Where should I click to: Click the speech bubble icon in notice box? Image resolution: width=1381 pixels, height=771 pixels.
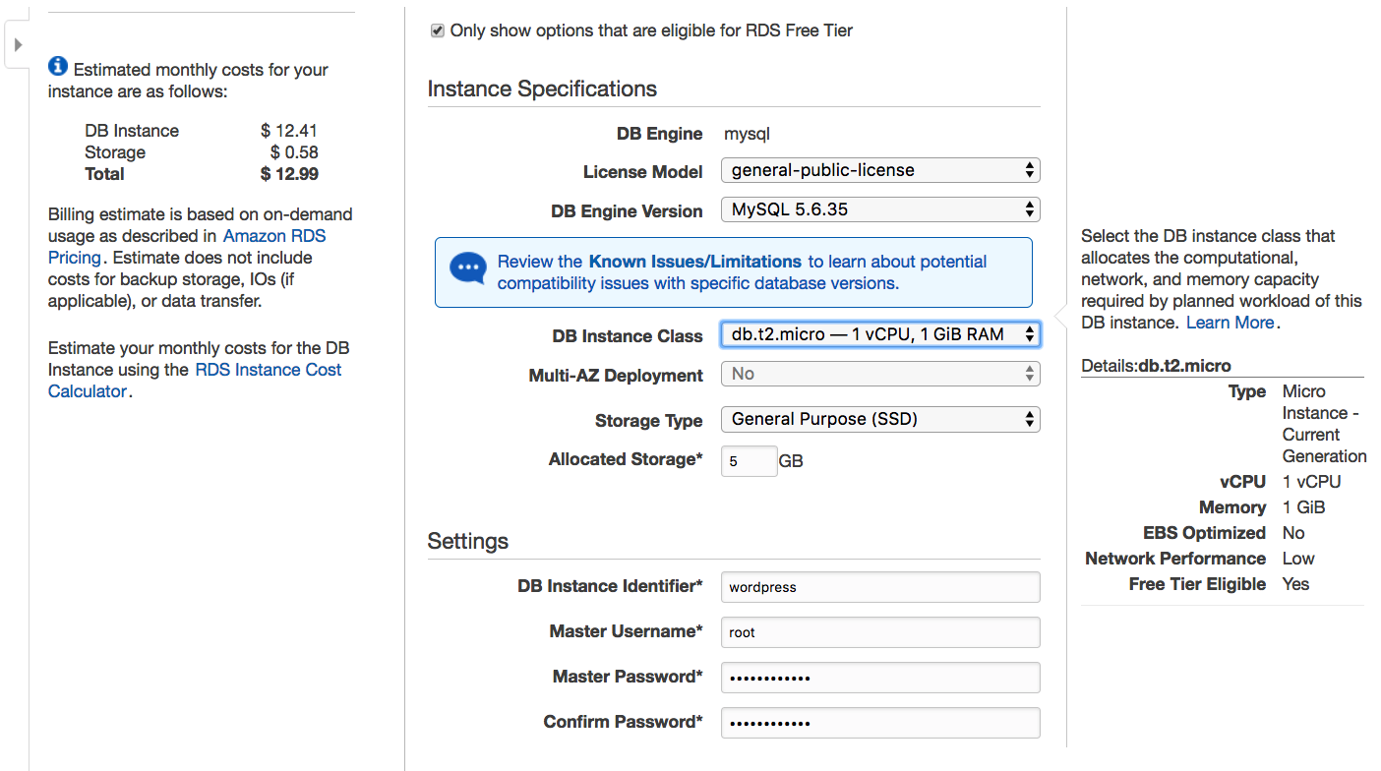point(468,268)
